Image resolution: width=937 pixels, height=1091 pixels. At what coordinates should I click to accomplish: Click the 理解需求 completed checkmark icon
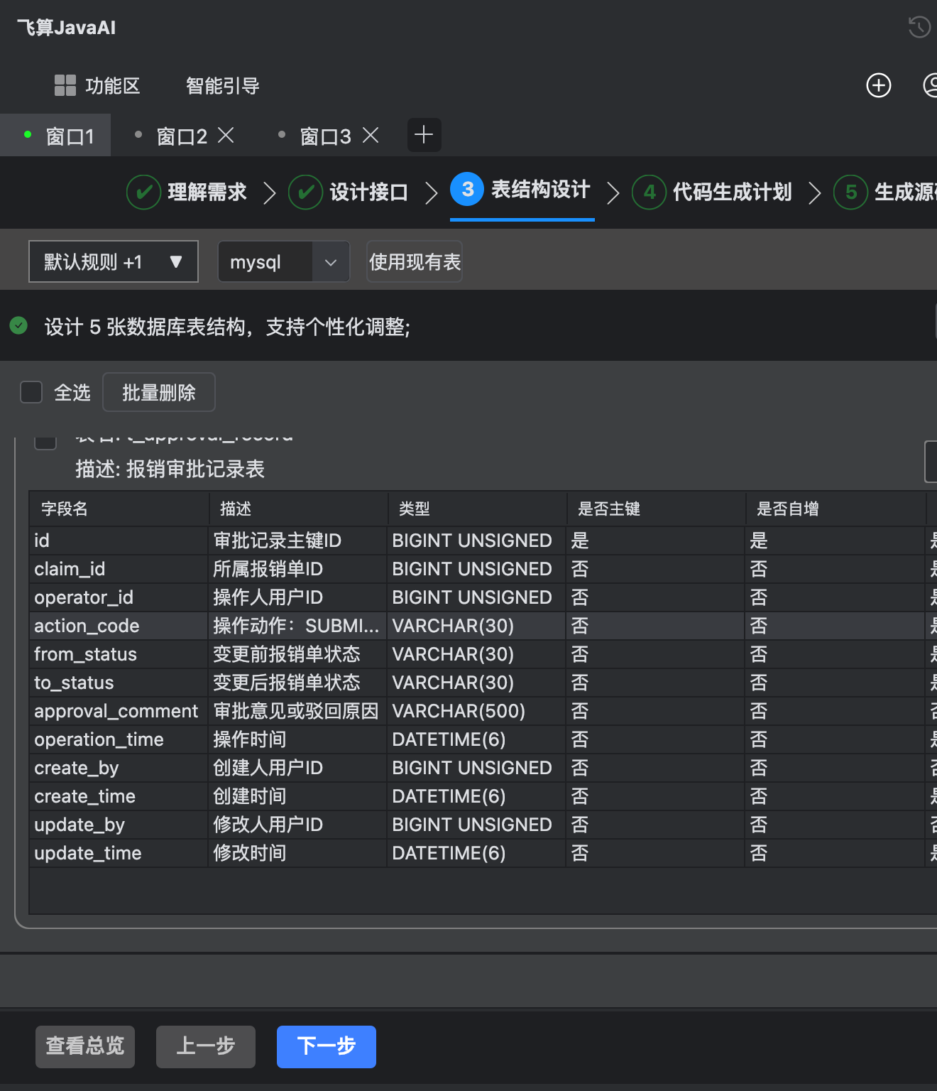pos(143,192)
